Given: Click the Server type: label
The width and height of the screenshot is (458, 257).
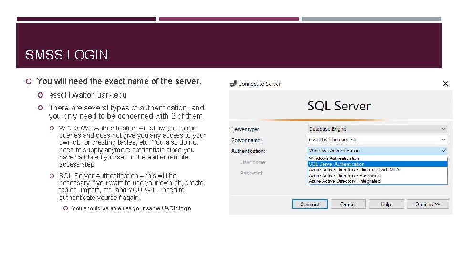Looking at the screenshot, I should (x=245, y=129).
